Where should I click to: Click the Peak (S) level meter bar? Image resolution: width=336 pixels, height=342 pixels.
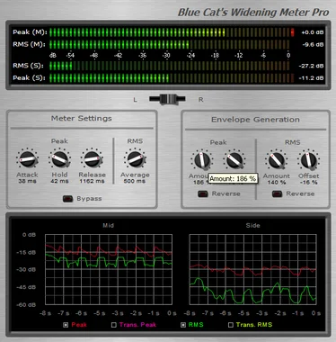pyautogui.click(x=172, y=78)
